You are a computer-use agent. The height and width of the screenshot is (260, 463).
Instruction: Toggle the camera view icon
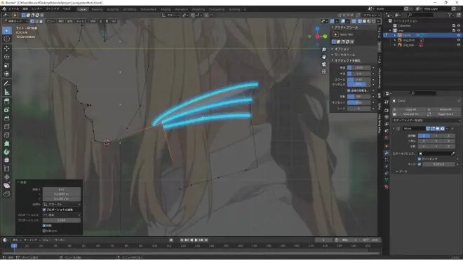click(324, 64)
